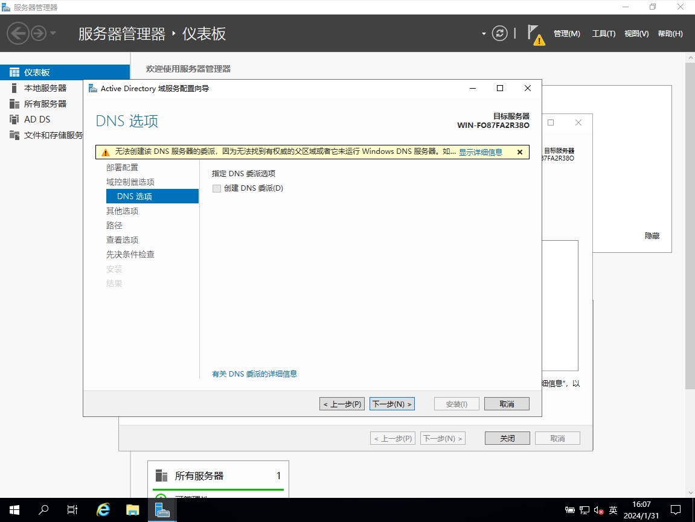The height and width of the screenshot is (522, 695).
Task: Select 本地服务器 in left sidebar
Action: click(x=45, y=88)
